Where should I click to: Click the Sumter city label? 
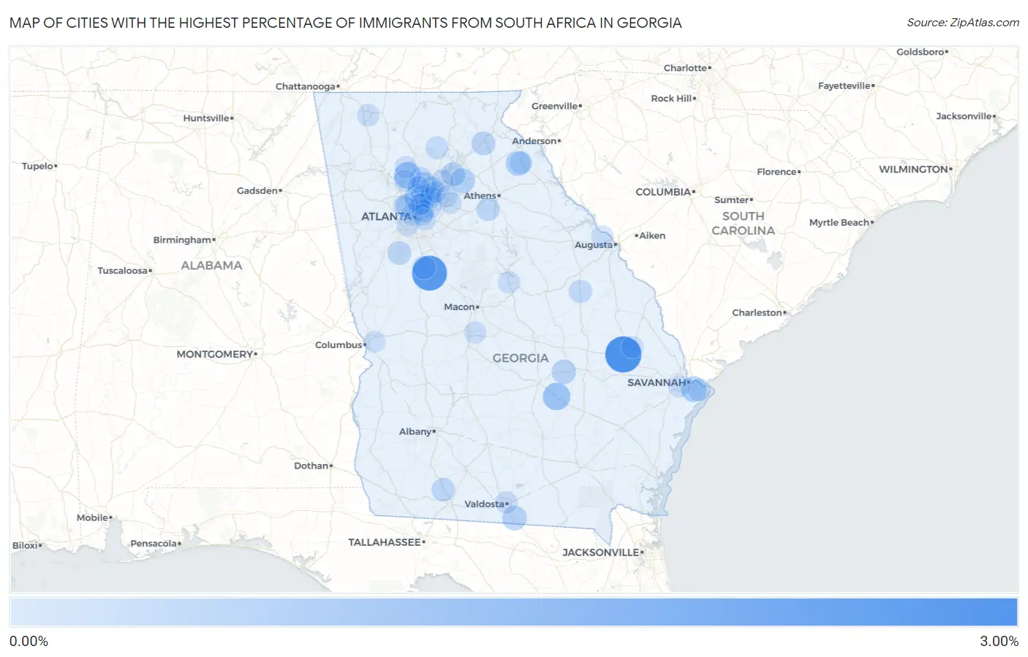[732, 200]
